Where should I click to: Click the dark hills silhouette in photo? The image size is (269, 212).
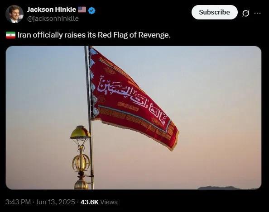228,188
